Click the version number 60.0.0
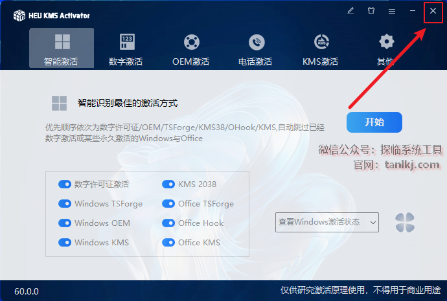The width and height of the screenshot is (447, 301). [27, 291]
